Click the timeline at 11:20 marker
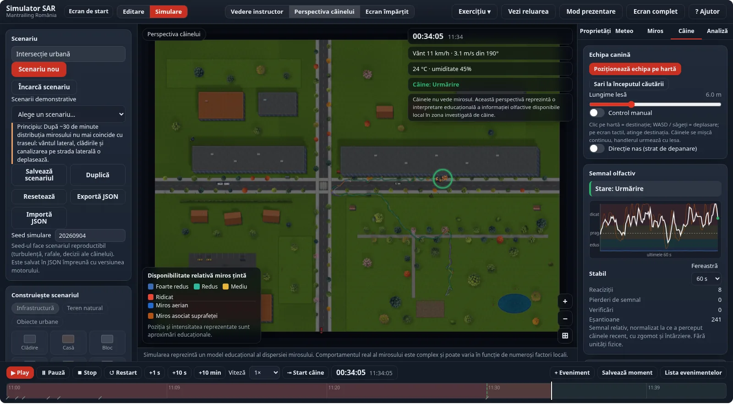 pos(334,388)
